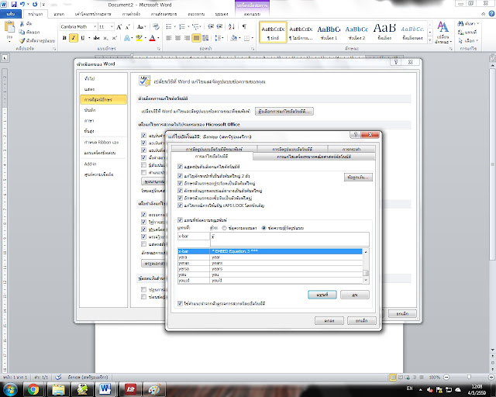
Task: Open the blue File tab in Word
Action: [11, 14]
